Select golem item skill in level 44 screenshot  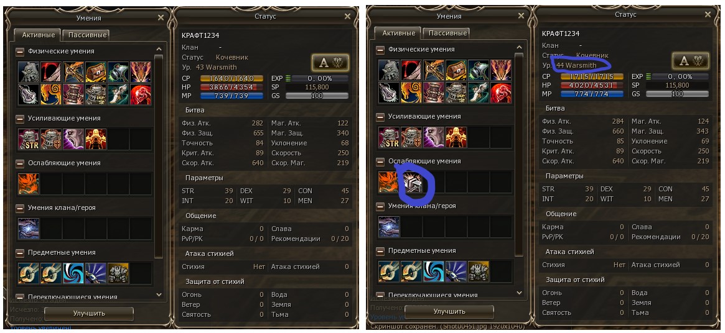point(479,271)
